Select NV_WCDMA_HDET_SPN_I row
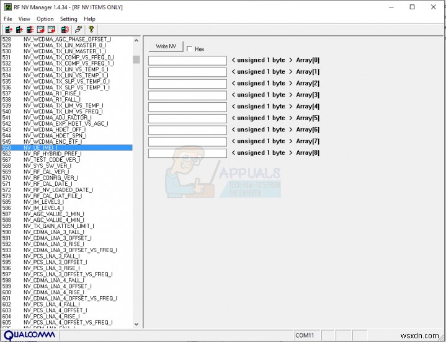This screenshot has width=446, height=342. (67, 136)
